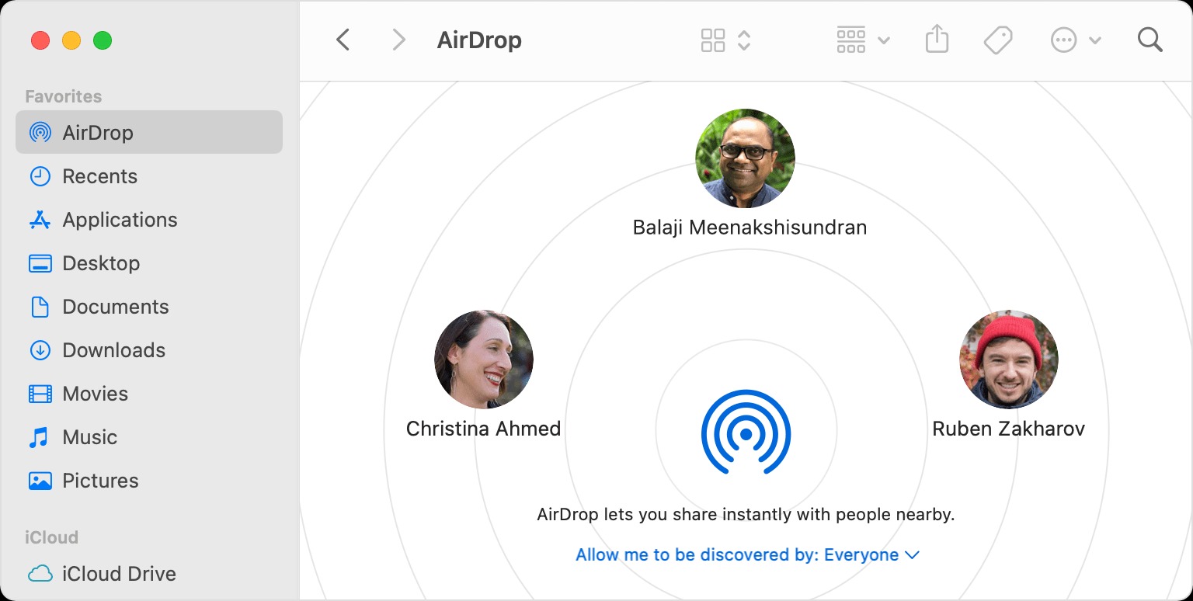1193x601 pixels.
Task: Minimize the window with yellow button
Action: pos(71,40)
